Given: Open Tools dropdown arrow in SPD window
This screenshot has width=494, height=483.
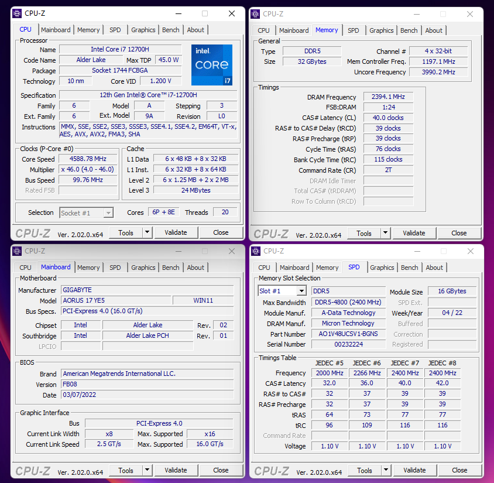Looking at the screenshot, I should 386,470.
